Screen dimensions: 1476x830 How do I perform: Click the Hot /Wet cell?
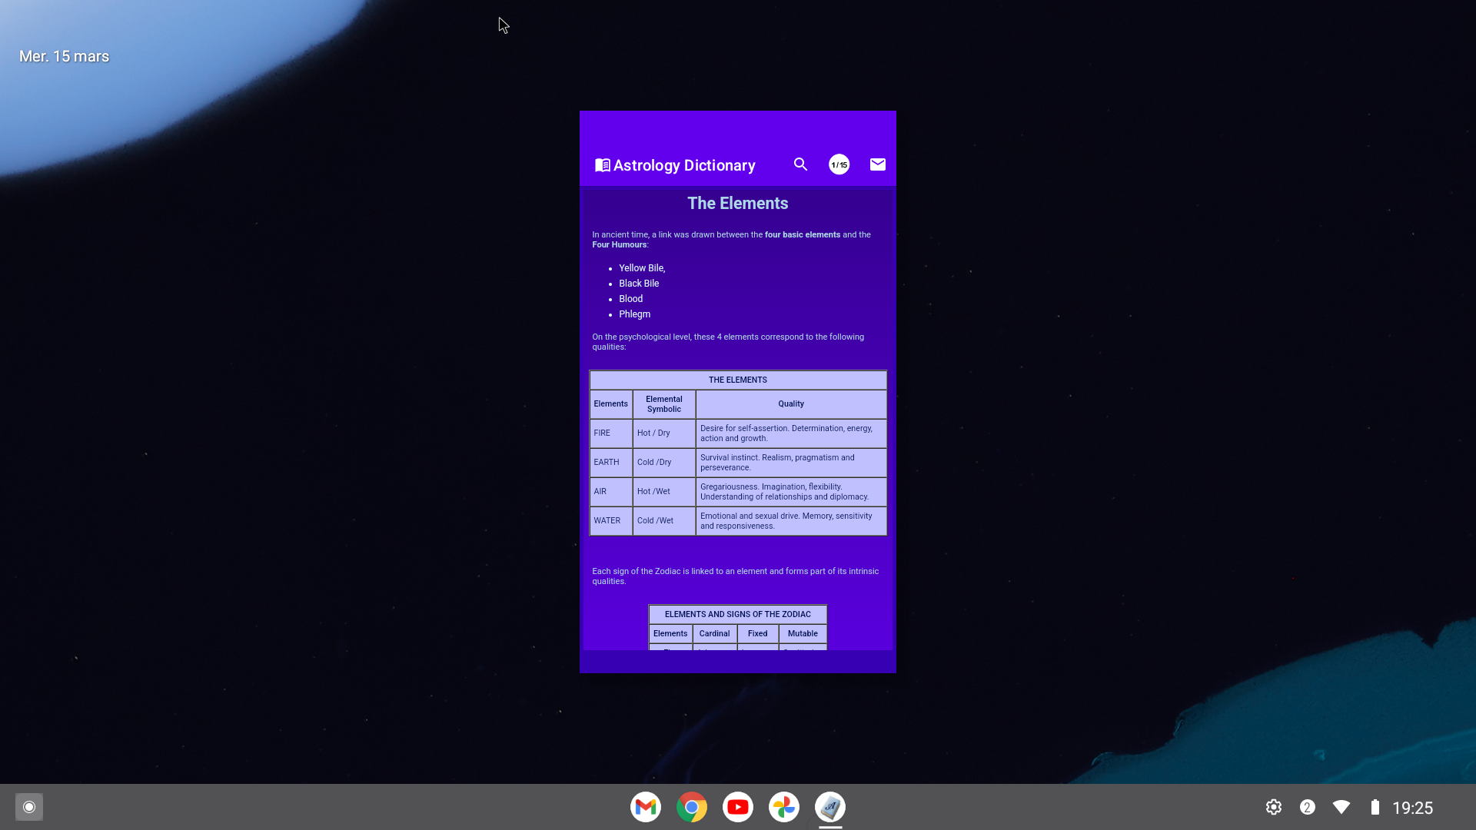(664, 492)
